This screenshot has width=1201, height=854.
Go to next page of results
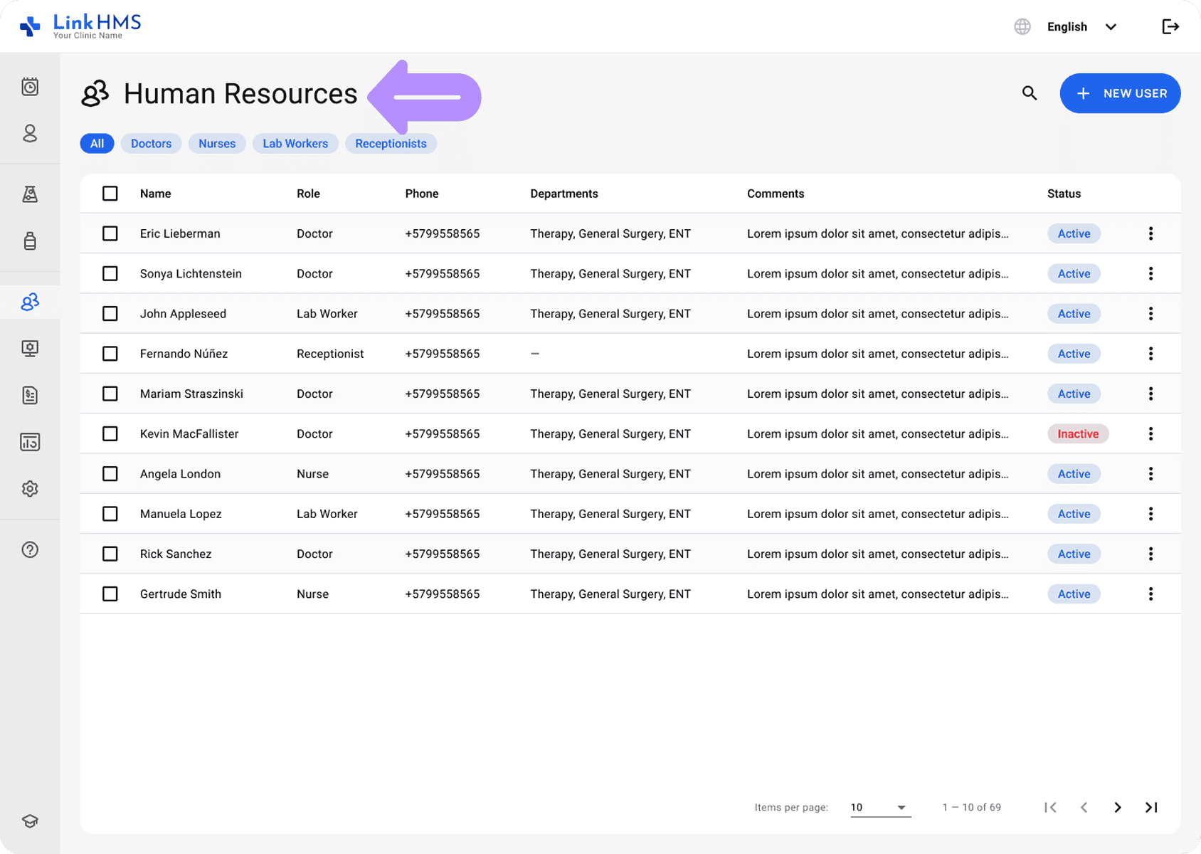coord(1118,807)
